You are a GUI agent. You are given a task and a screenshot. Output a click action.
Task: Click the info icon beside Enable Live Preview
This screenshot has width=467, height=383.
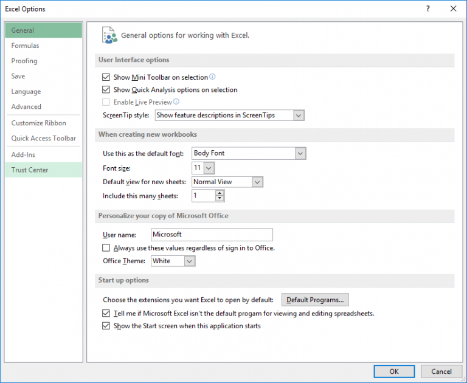(x=176, y=102)
